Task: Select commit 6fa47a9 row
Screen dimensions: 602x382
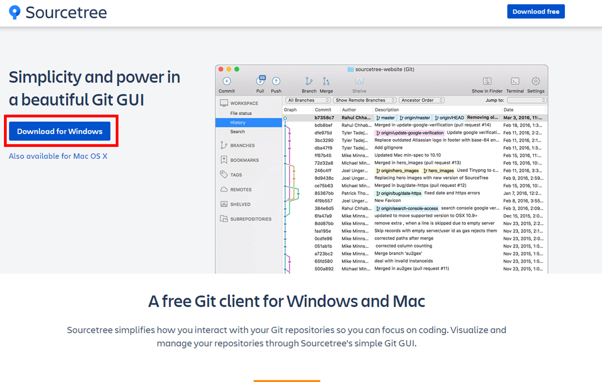Action: 414,216
